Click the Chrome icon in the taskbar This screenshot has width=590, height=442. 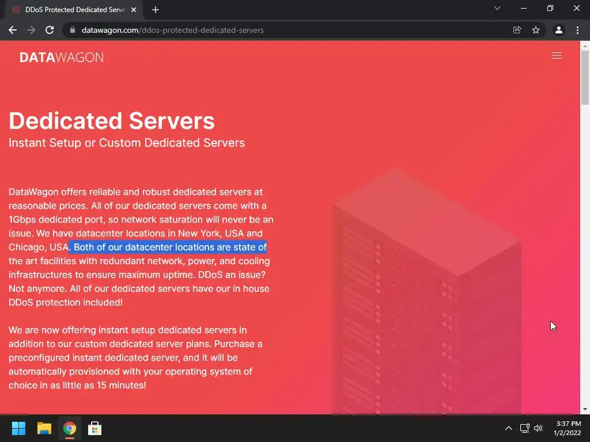point(70,428)
